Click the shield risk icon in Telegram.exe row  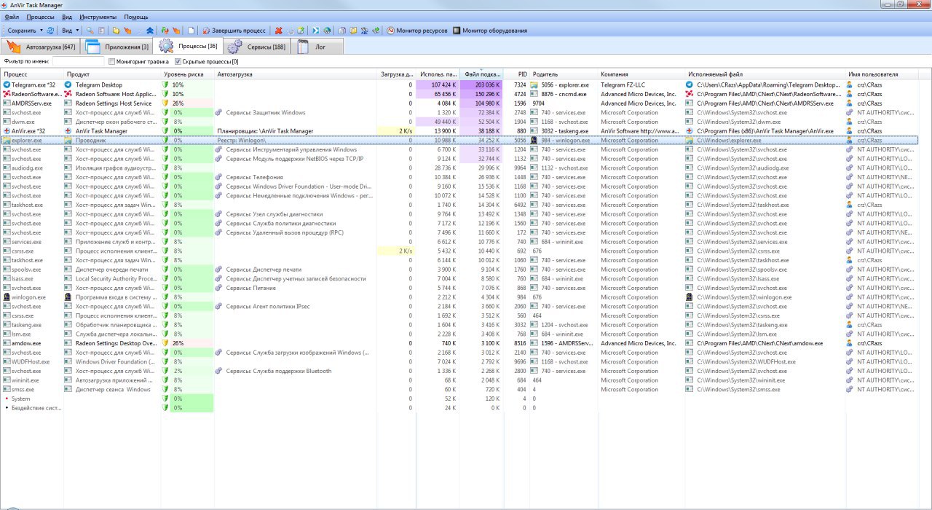pyautogui.click(x=165, y=85)
